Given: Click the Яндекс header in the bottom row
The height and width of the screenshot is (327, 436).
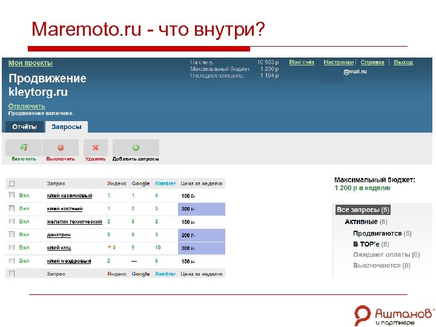Looking at the screenshot, I should click(x=117, y=274).
